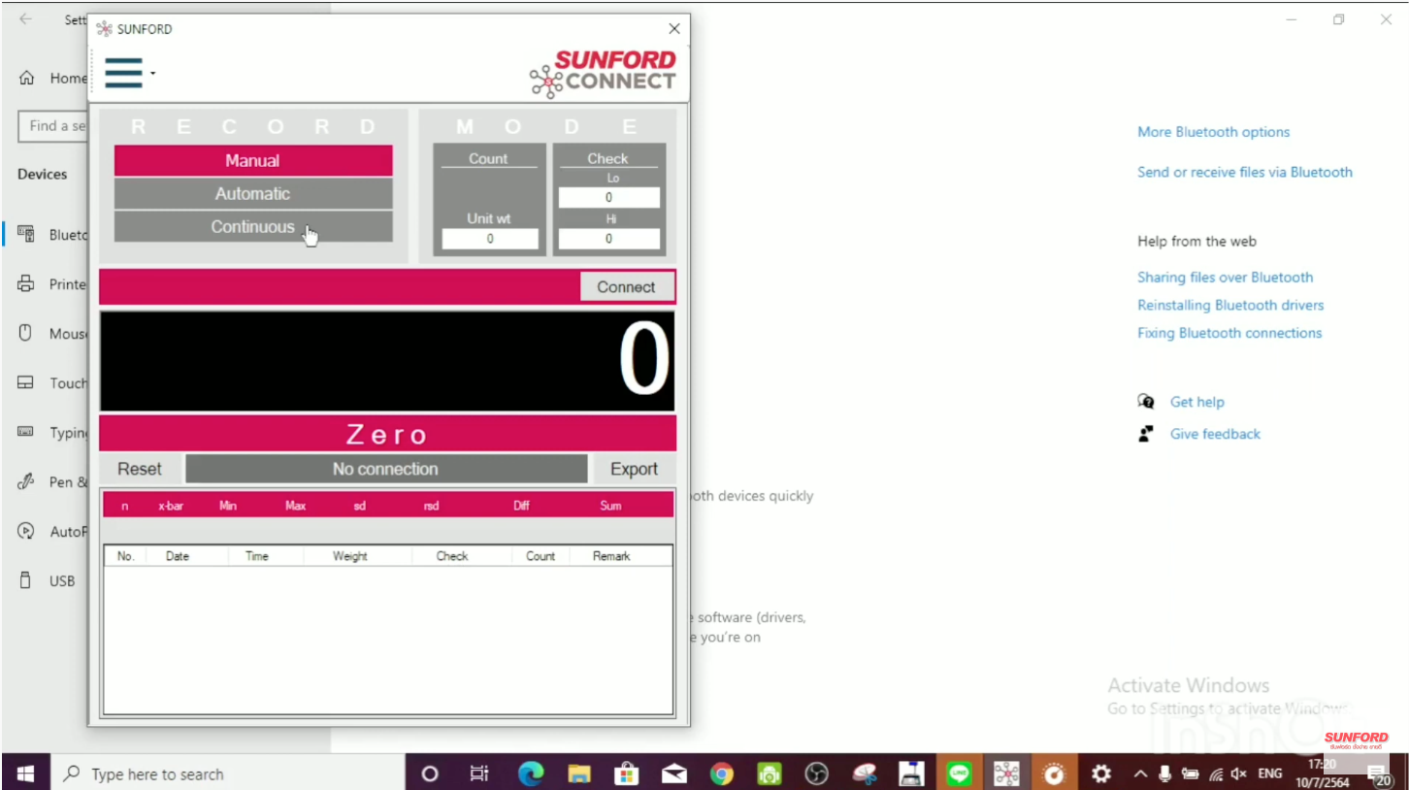The width and height of the screenshot is (1409, 790).
Task: Choose Continuous record mode
Action: point(252,227)
